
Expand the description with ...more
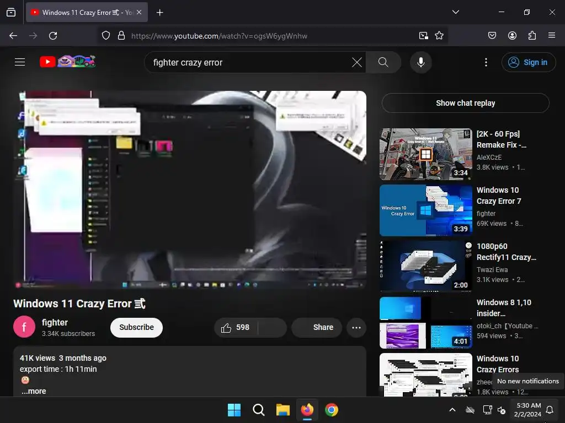34,391
